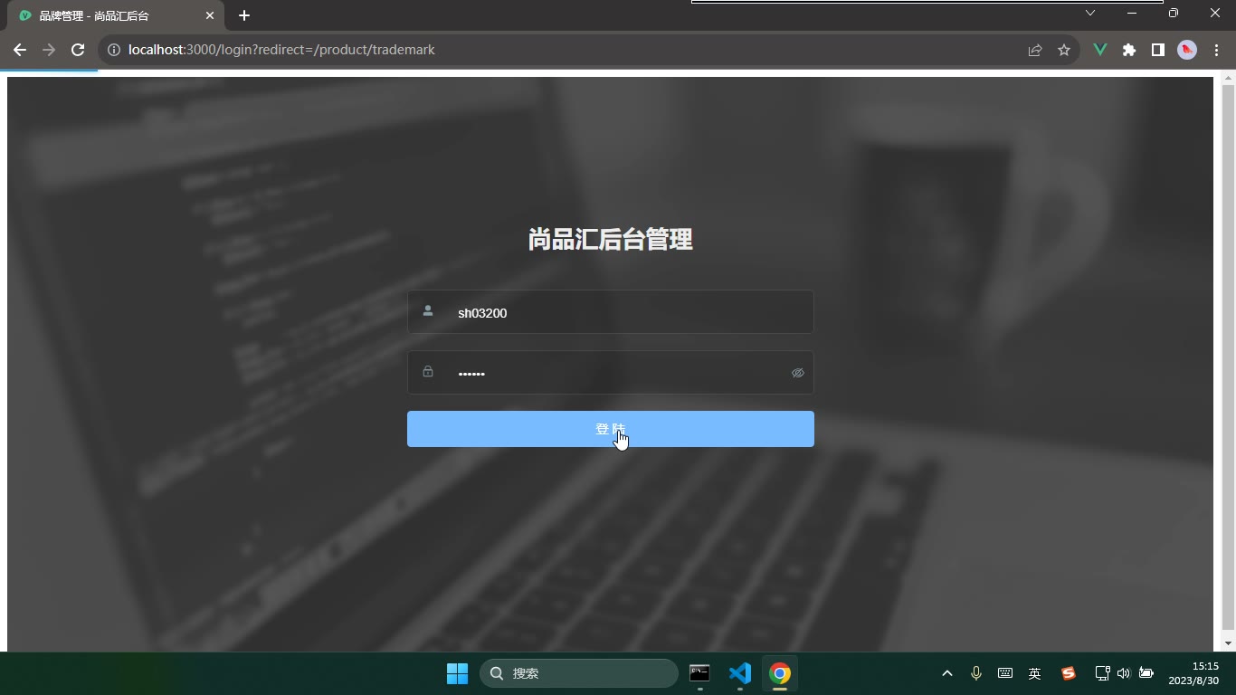Image resolution: width=1236 pixels, height=695 pixels.
Task: Select the localhost:3000 address bar URL
Action: (281, 50)
